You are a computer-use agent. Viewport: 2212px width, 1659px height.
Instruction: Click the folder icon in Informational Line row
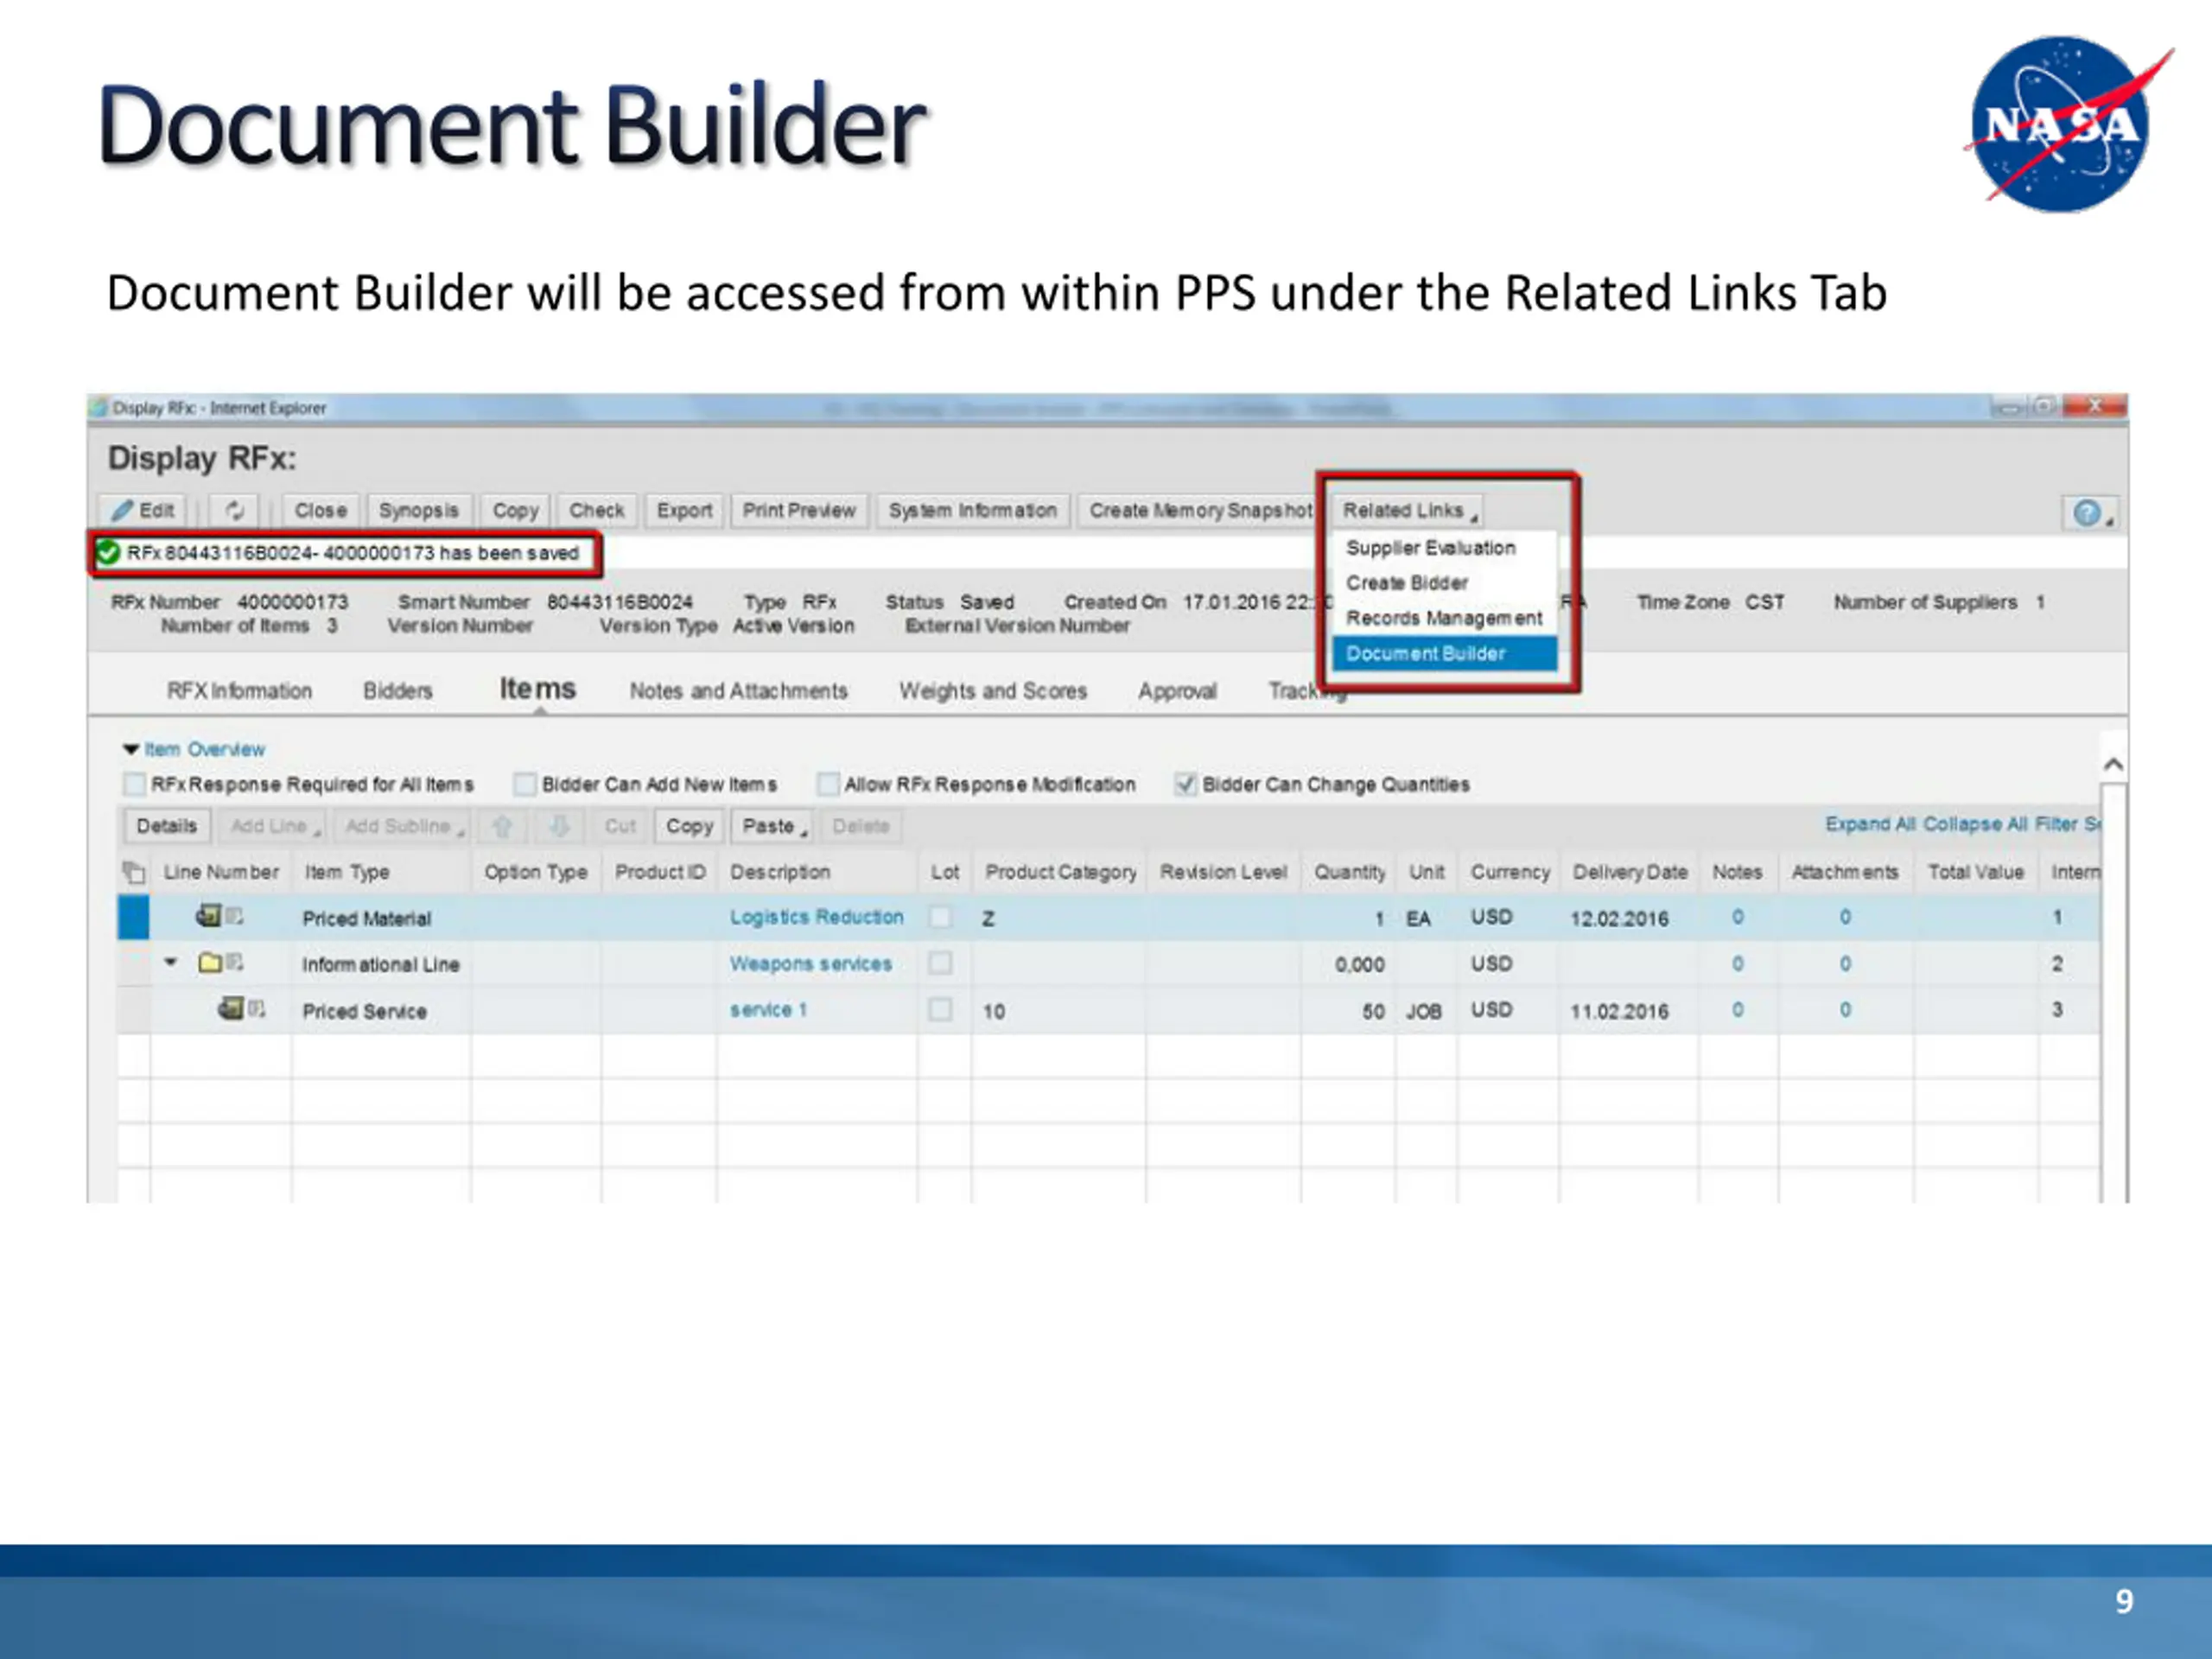210,962
